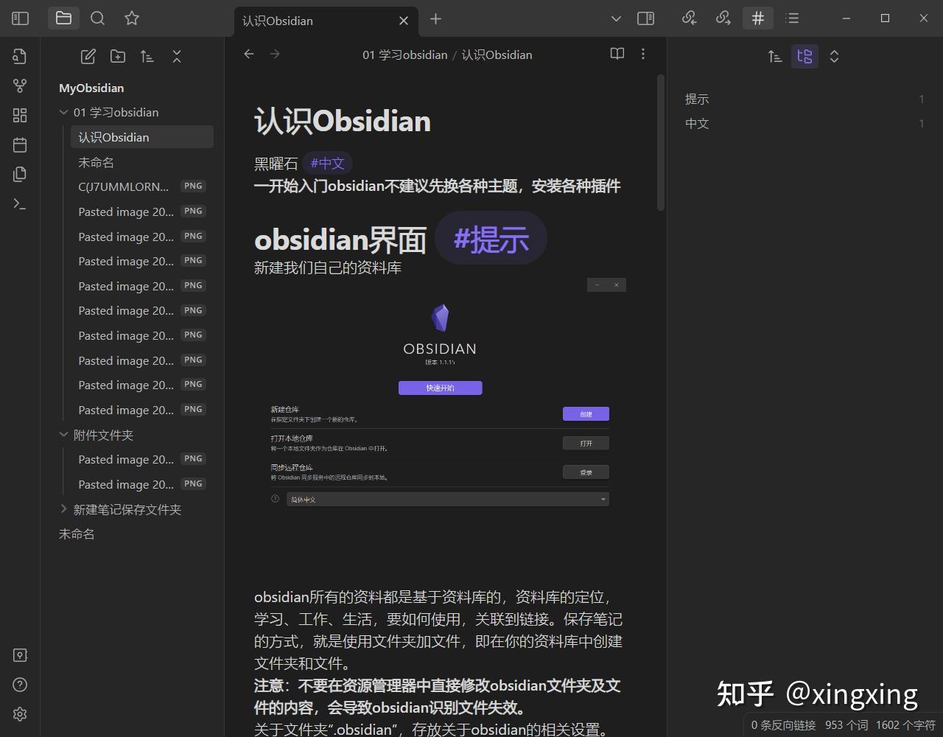Open the command palette
This screenshot has height=737, width=943.
[x=19, y=205]
